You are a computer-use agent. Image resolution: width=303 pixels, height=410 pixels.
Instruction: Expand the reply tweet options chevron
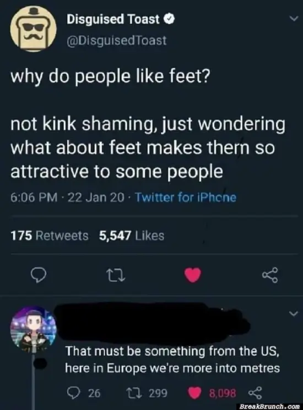[x=294, y=313]
